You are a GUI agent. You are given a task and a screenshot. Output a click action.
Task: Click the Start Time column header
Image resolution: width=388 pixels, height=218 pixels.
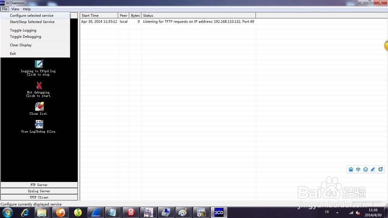[x=99, y=16]
